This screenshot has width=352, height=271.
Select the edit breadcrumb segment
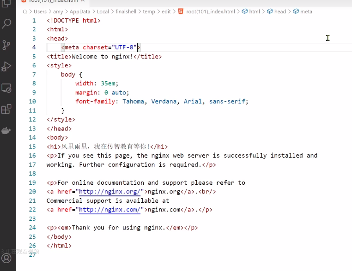[x=166, y=12]
